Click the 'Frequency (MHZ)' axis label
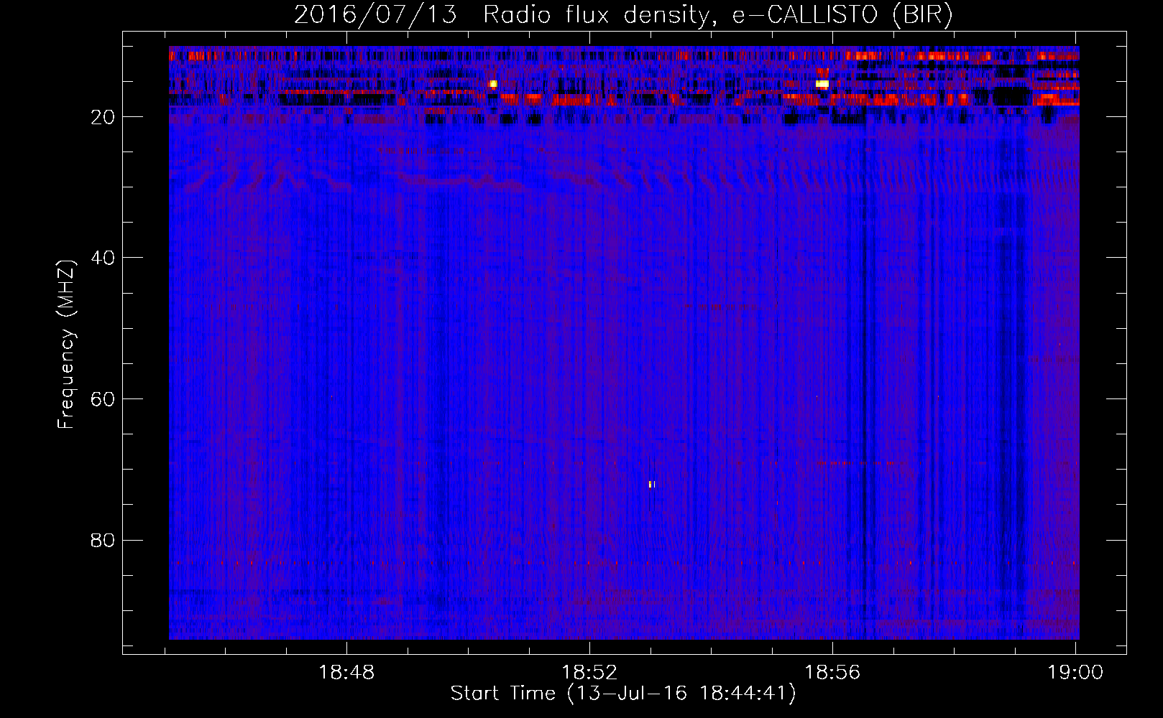Screen dimensions: 1163x718 pos(66,345)
